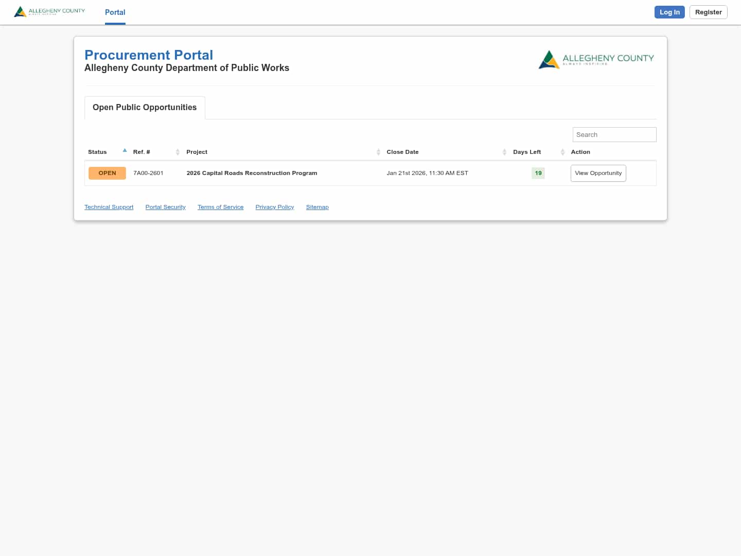Toggle the Close Date sort direction

pyautogui.click(x=504, y=152)
